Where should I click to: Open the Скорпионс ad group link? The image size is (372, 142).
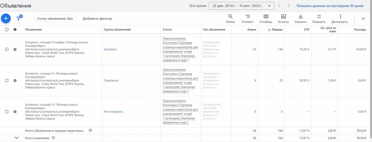coord(111,80)
